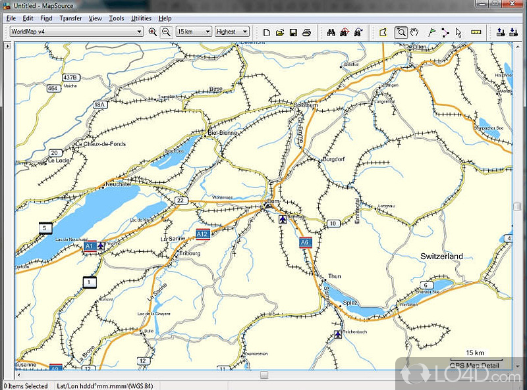Click the Zoom Out magnifier icon
The width and height of the screenshot is (527, 390).
[x=166, y=32]
